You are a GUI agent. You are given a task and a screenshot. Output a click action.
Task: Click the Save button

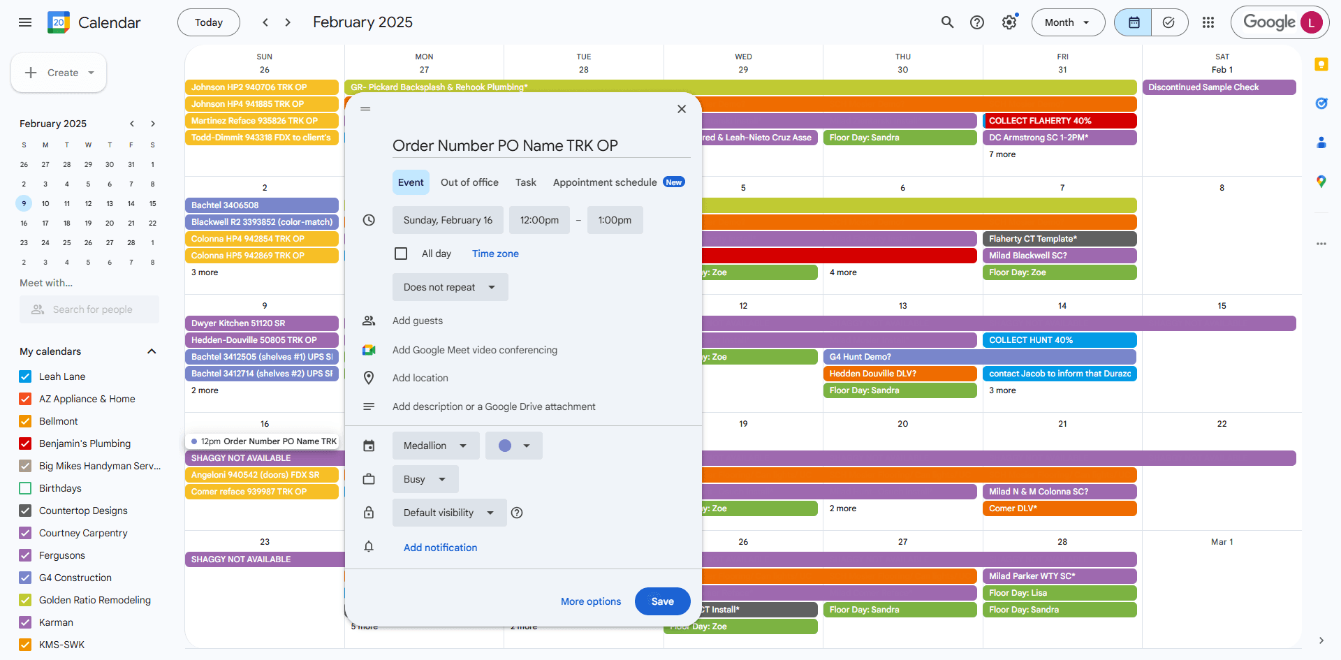pos(662,601)
